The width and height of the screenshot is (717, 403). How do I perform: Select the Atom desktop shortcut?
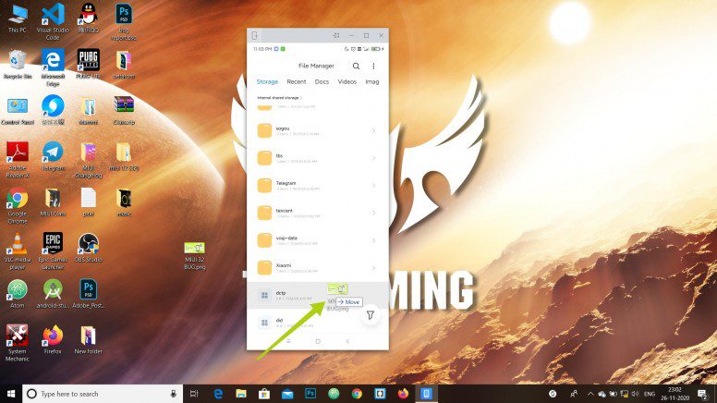pos(18,294)
